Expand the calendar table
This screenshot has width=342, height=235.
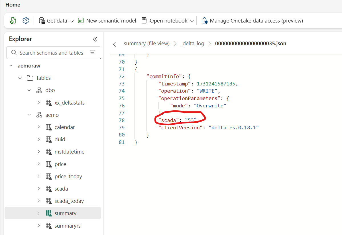(x=38, y=127)
